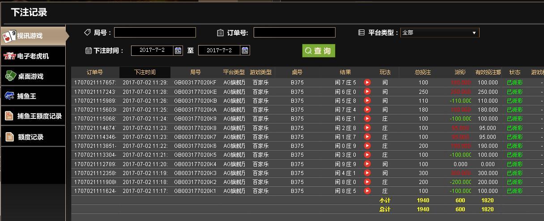Click the clipboard icon beside 订单号
Viewport: 544px width, 221px height.
[x=220, y=33]
